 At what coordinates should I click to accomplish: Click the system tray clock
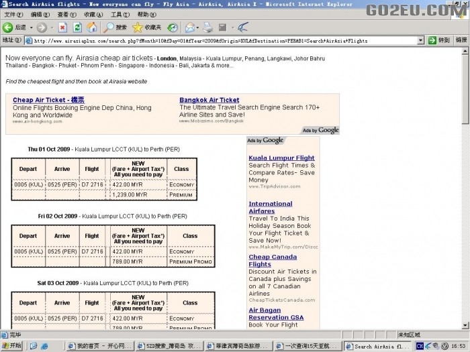pyautogui.click(x=458, y=347)
